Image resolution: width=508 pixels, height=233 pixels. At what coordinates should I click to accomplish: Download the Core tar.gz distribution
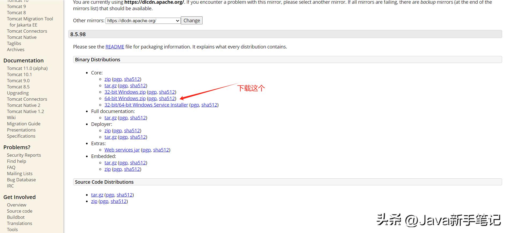pyautogui.click(x=110, y=86)
